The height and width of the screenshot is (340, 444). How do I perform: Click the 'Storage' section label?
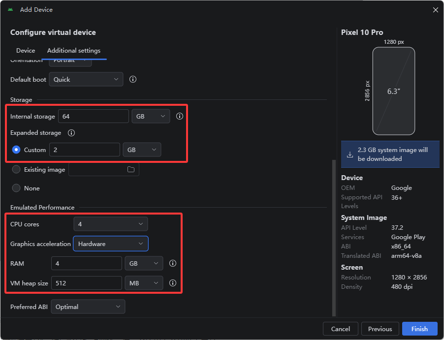(21, 100)
